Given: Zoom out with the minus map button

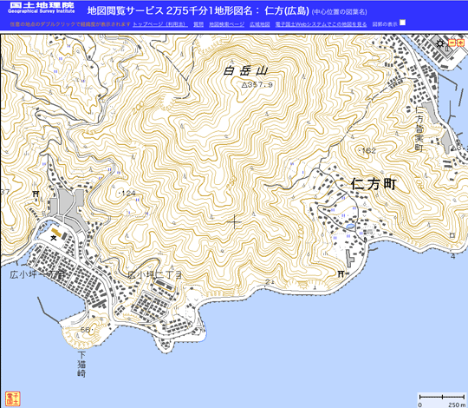Looking at the screenshot, I should [x=452, y=43].
